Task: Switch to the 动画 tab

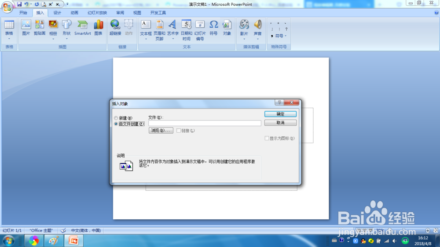Action: pos(74,13)
